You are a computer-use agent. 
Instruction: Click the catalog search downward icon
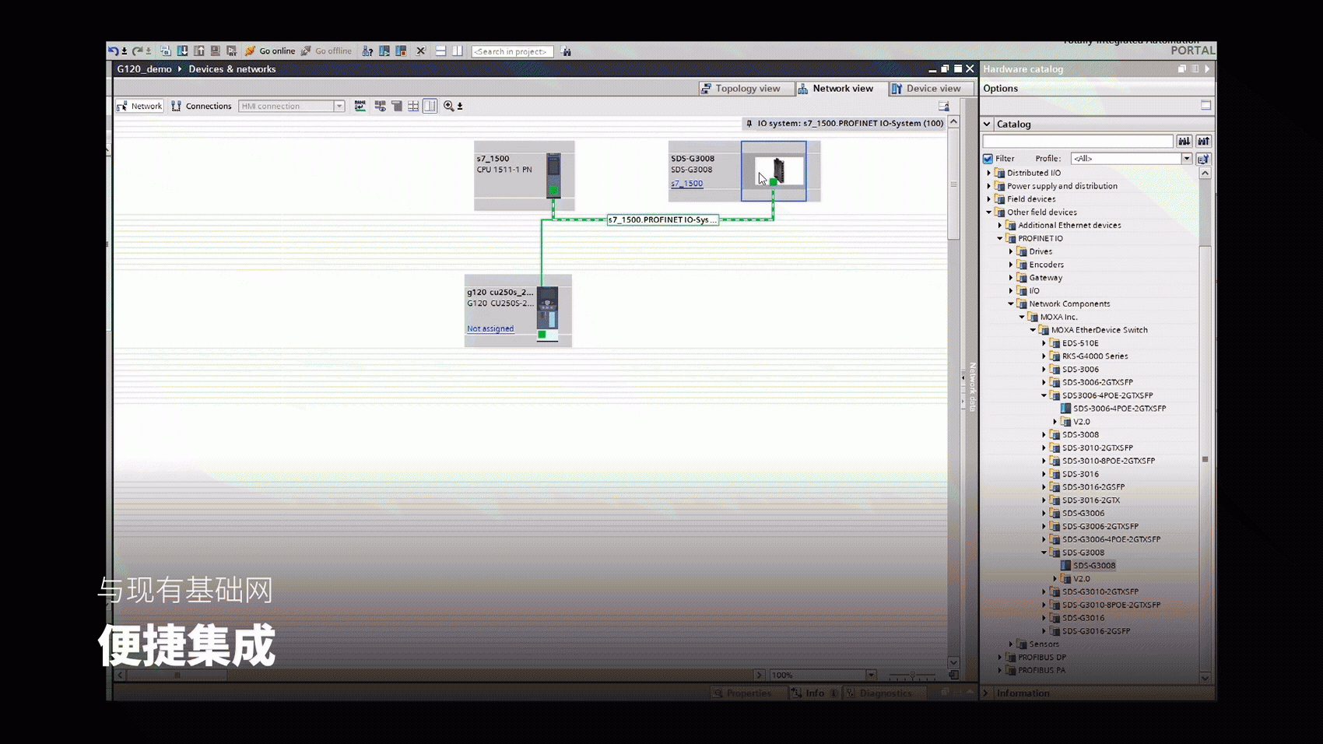(x=1184, y=142)
